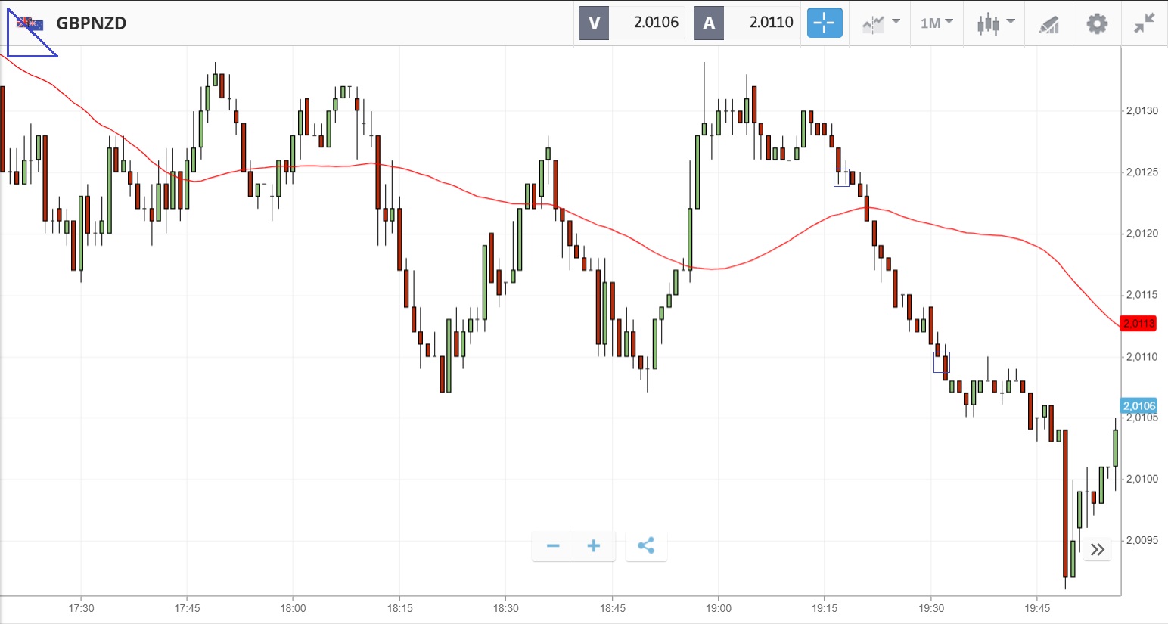The image size is (1168, 624).
Task: Open the drawing tools pencil icon
Action: 1049,24
